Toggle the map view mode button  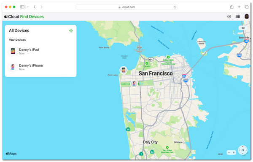pos(243,28)
